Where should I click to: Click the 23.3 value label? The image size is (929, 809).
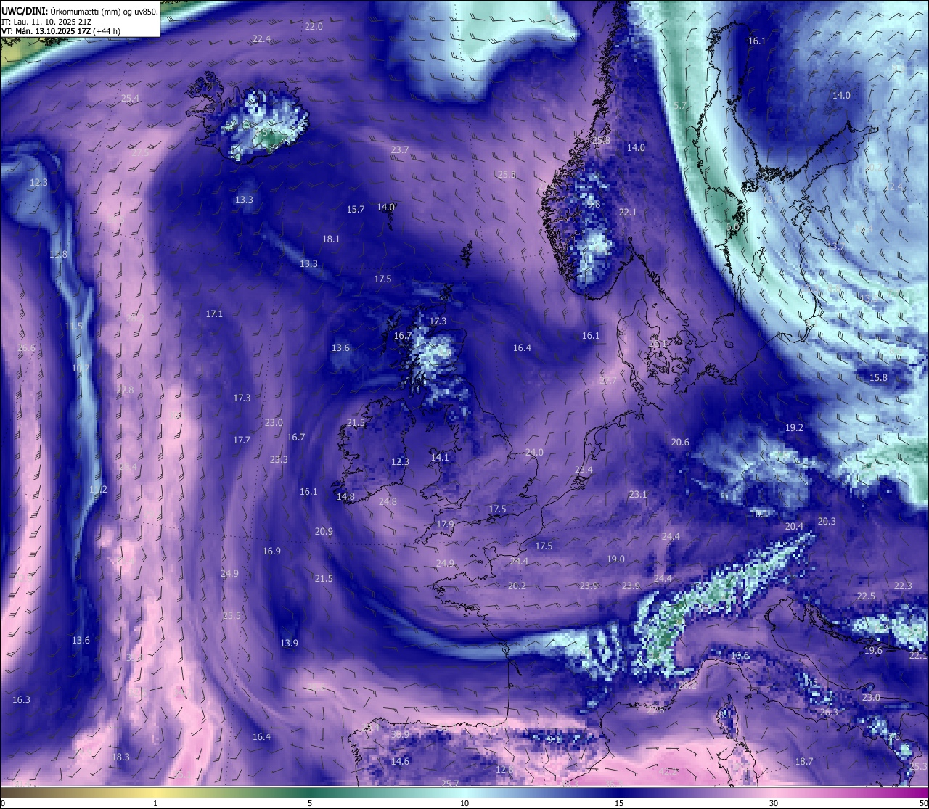point(279,459)
